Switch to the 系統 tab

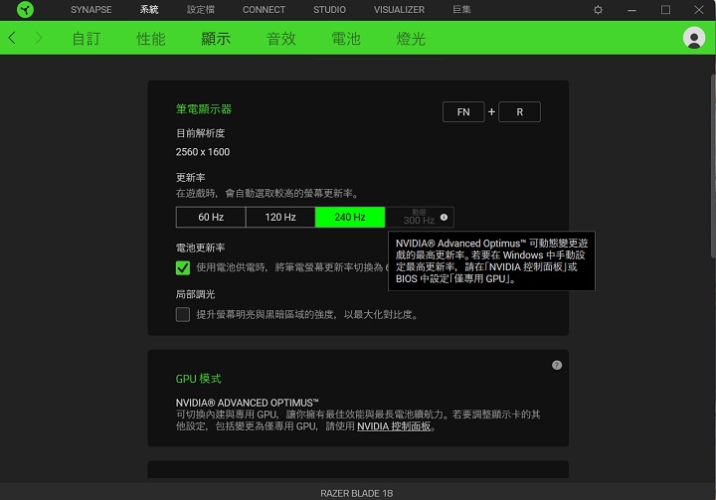(x=149, y=10)
